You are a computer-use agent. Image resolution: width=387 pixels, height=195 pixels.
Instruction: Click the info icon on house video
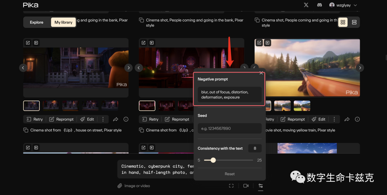[126, 119]
